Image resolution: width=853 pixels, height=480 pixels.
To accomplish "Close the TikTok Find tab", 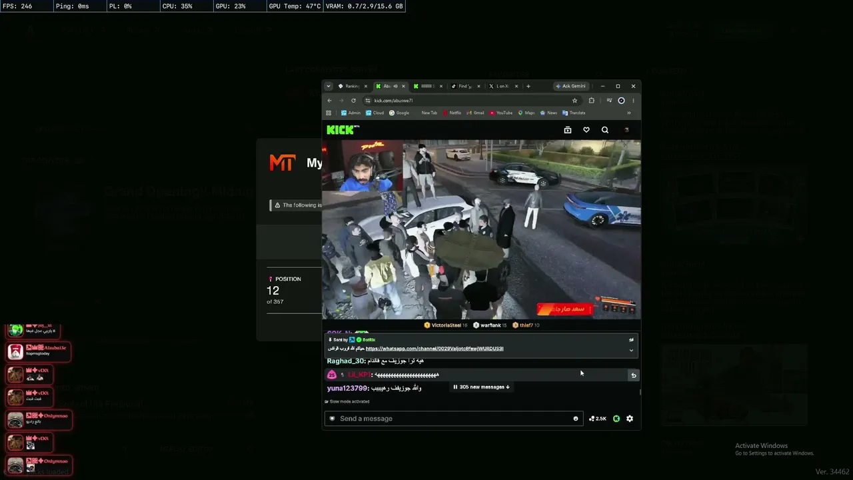I will pyautogui.click(x=478, y=86).
